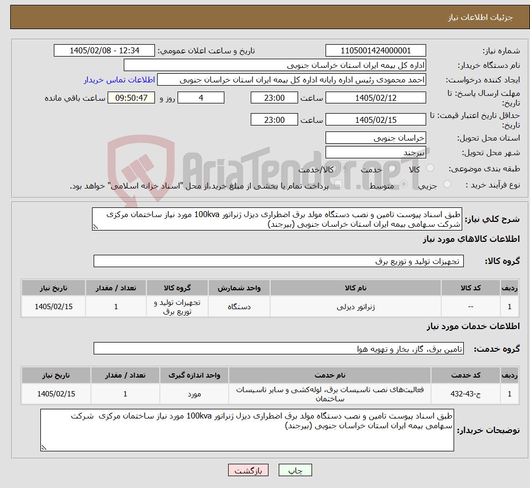Click the service group field تامین برق، گاز

[279, 348]
